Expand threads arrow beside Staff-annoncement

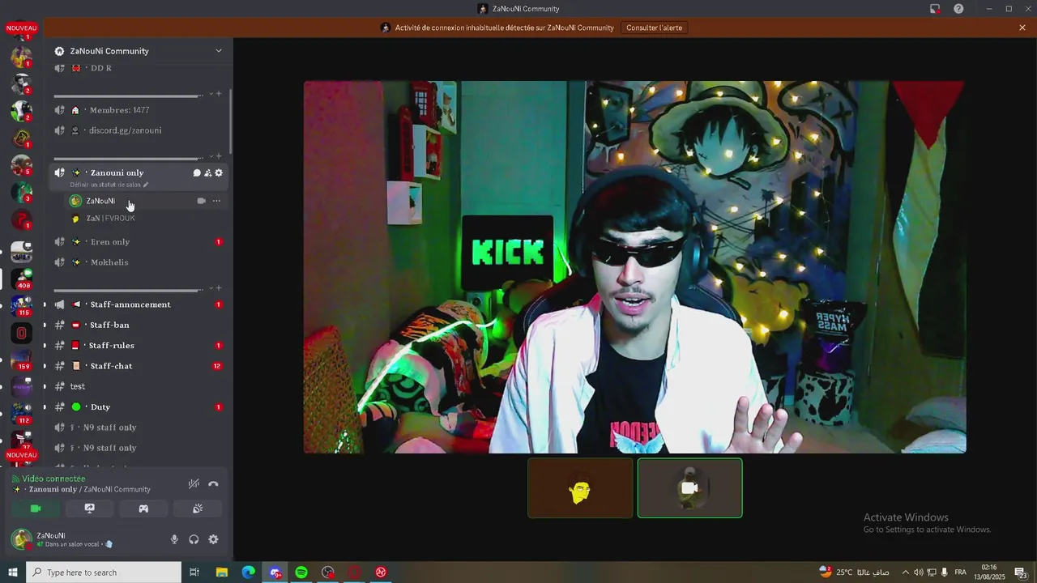pyautogui.click(x=45, y=304)
